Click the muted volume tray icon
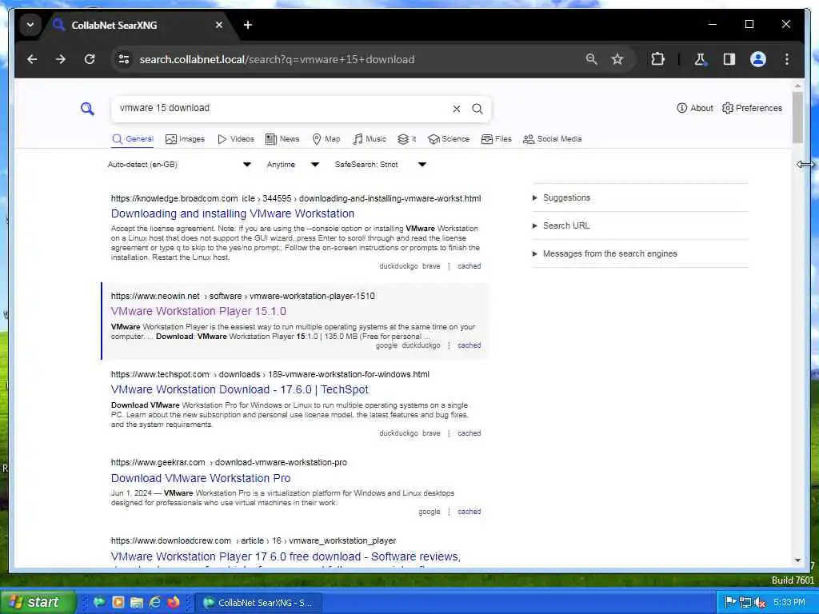 point(760,603)
